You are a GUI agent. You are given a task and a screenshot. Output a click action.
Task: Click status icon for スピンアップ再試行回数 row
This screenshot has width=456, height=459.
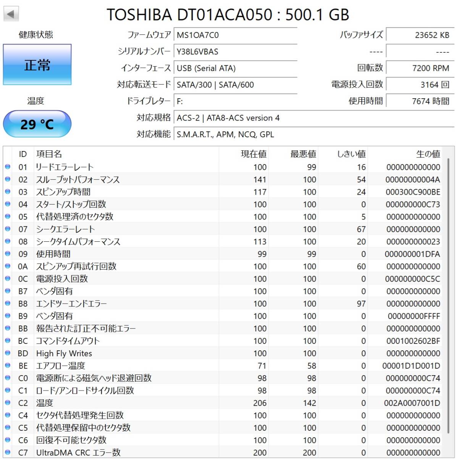(7, 266)
